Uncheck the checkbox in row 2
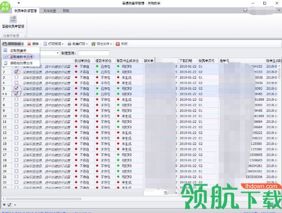Screen dimensions: 282x213 click(16, 72)
